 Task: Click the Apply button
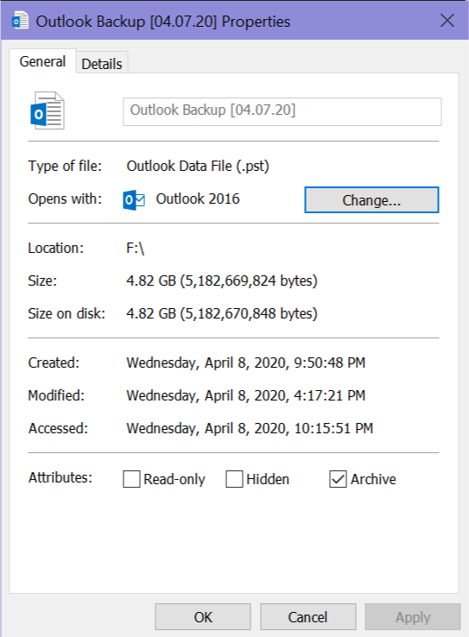pos(413,616)
